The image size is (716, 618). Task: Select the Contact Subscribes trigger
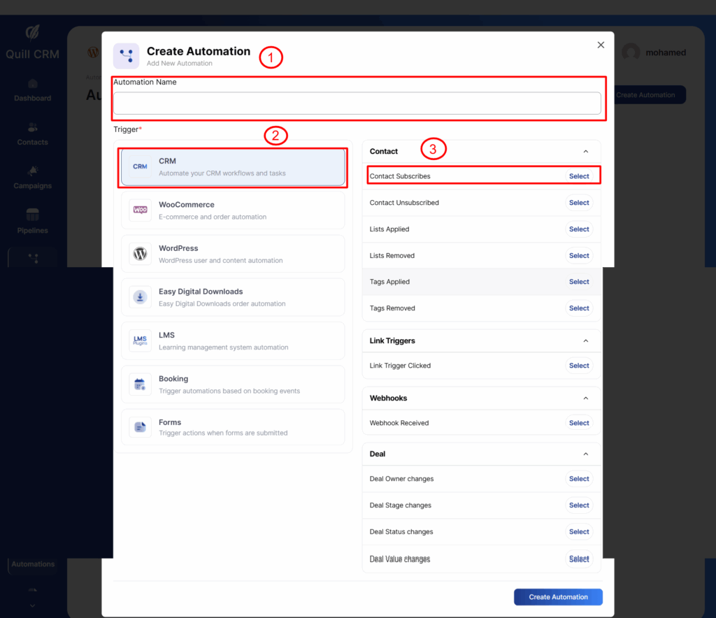coord(578,176)
